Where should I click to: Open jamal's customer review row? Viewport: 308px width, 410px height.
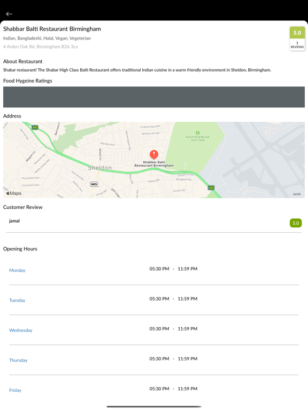click(x=154, y=223)
